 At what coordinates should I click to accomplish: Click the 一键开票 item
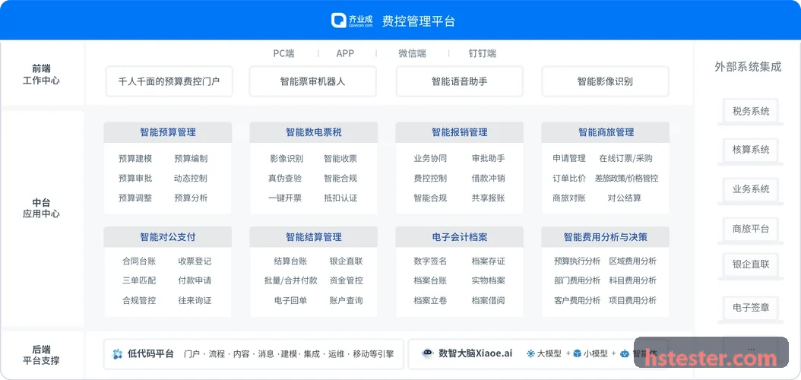pyautogui.click(x=284, y=198)
